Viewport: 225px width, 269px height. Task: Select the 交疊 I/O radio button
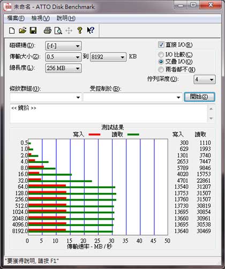pyautogui.click(x=161, y=62)
